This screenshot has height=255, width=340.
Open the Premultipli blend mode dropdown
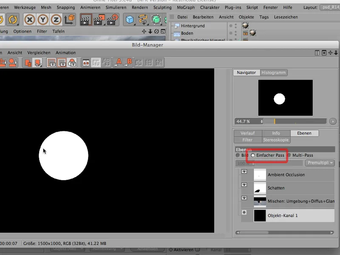click(x=320, y=163)
